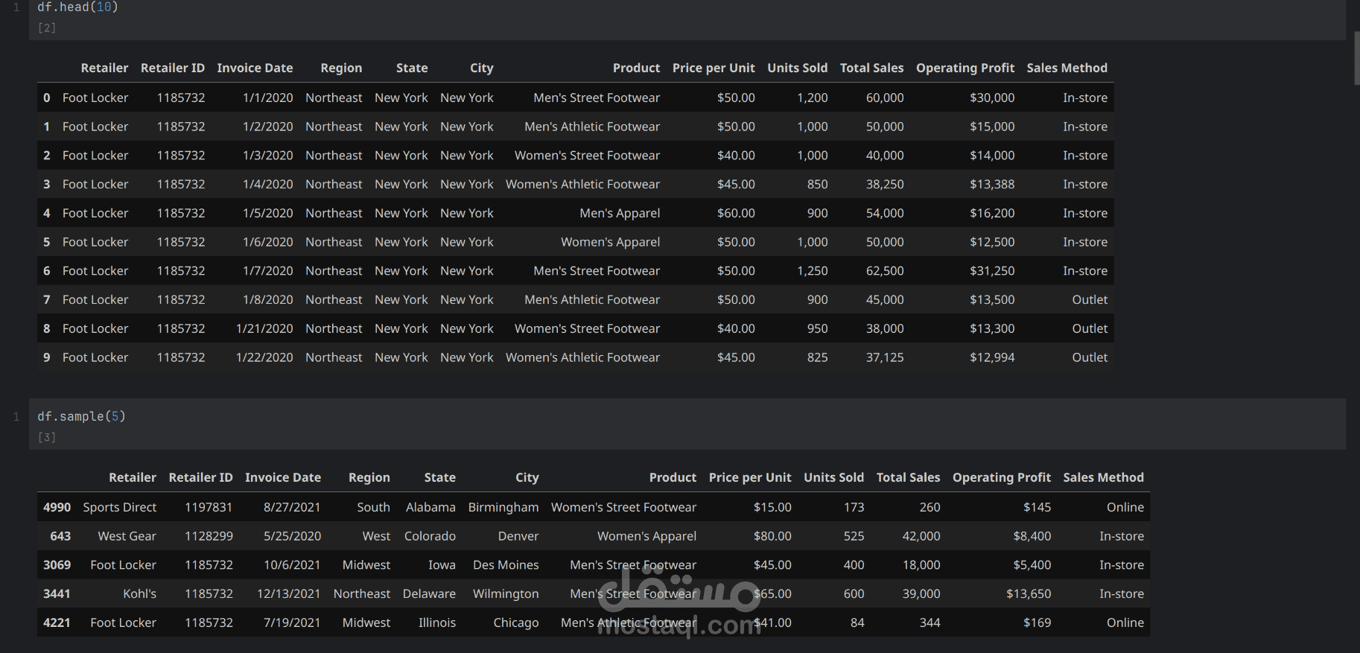Click the Outlet cell in row 9
The image size is (1360, 653).
(x=1090, y=357)
